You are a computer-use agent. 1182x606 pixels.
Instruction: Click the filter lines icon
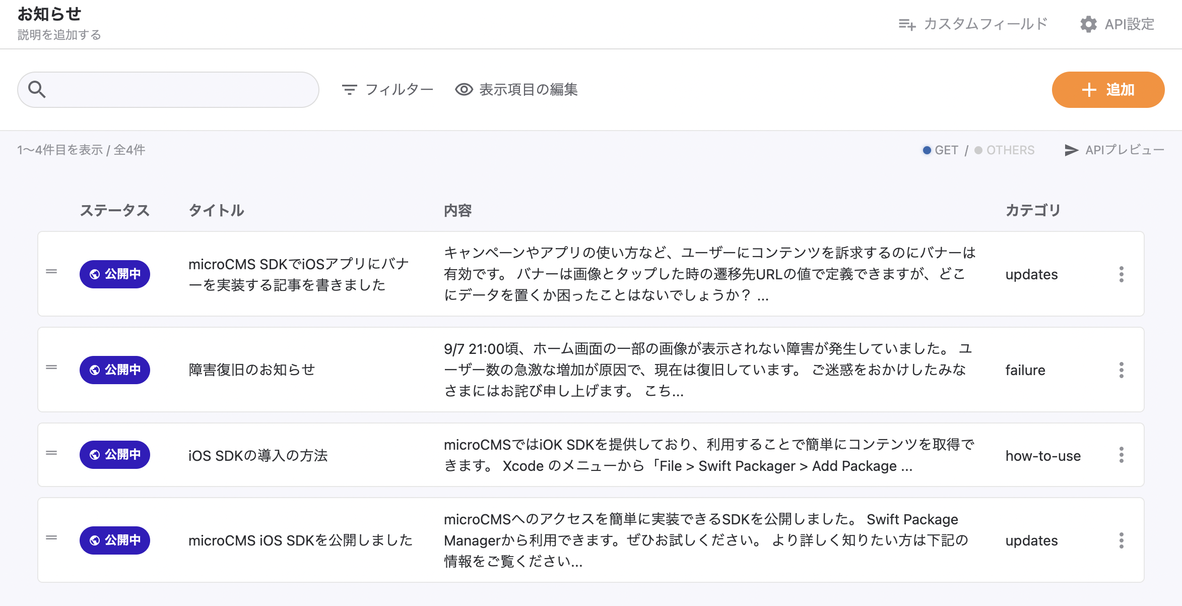click(349, 90)
